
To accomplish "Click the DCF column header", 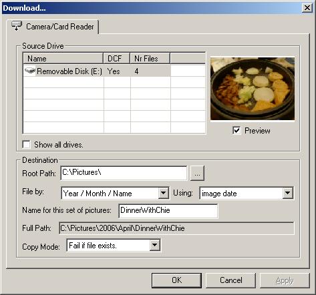I will pyautogui.click(x=117, y=59).
